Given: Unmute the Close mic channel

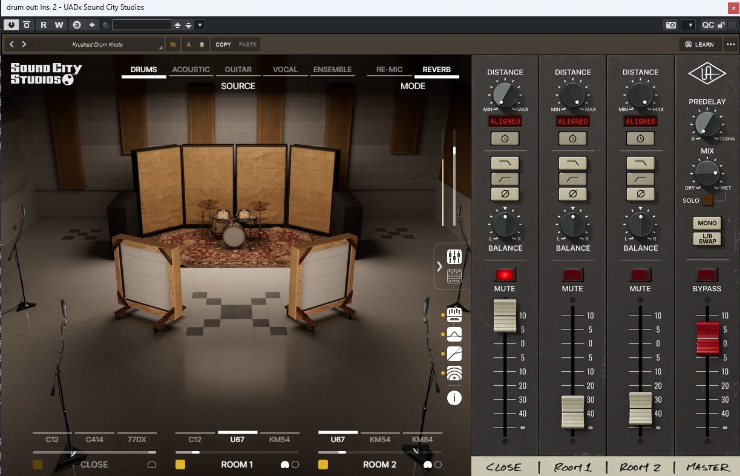Looking at the screenshot, I should click(505, 275).
